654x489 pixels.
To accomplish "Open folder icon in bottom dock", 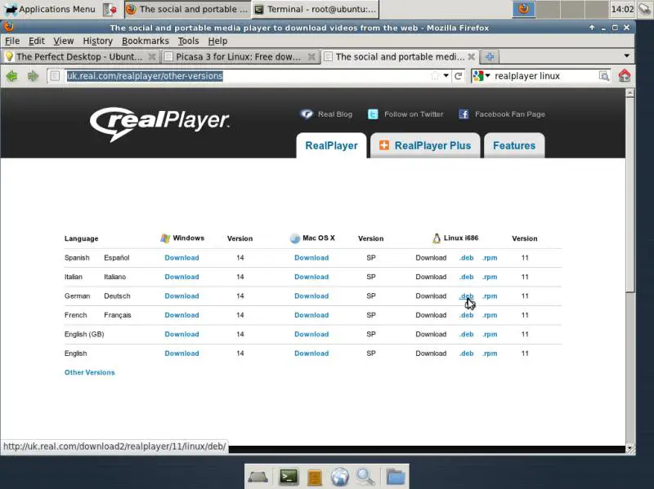I will pyautogui.click(x=395, y=477).
